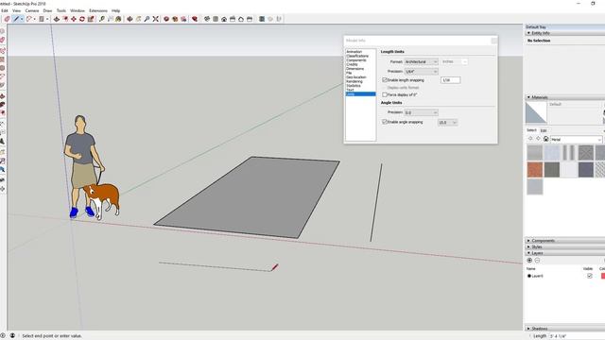Open the arrow next to Shapes tool
This screenshot has height=340, width=605.
coord(47,19)
